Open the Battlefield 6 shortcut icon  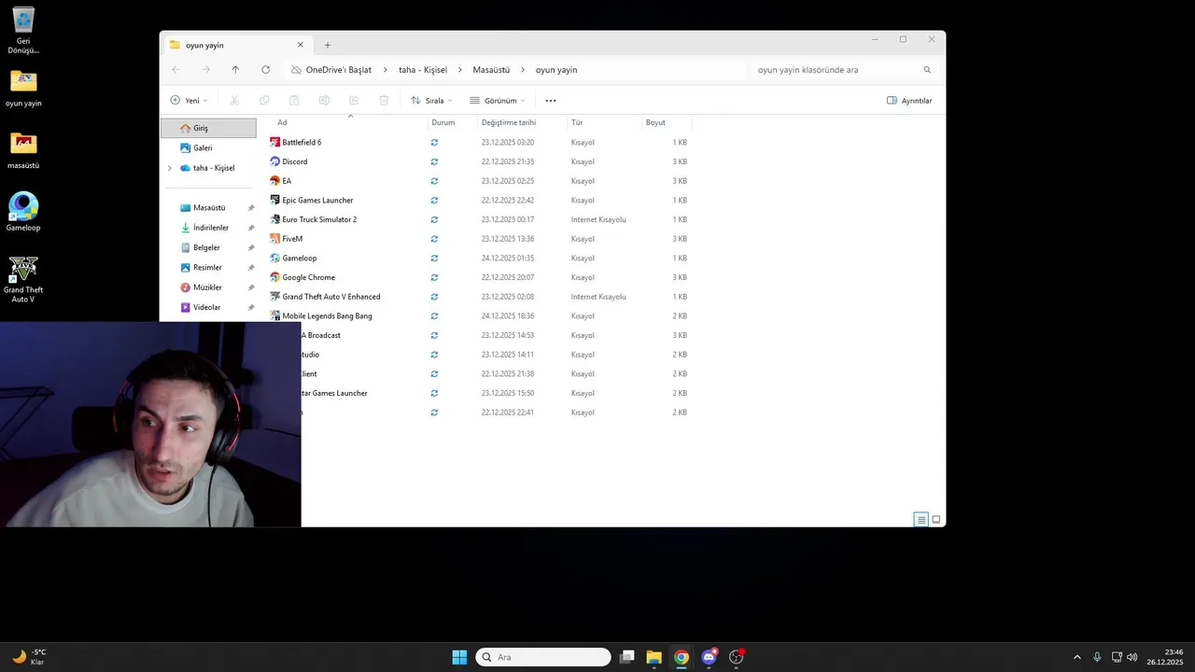tap(275, 142)
